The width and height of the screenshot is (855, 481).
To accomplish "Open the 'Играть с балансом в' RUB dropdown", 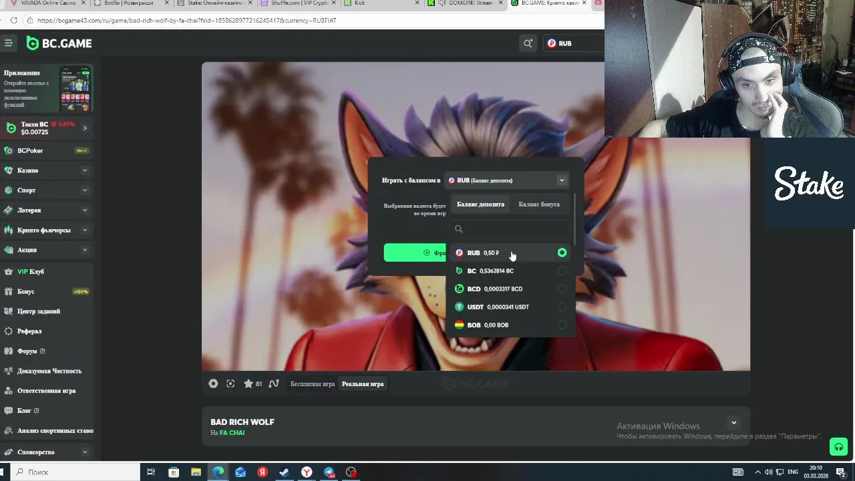I will point(507,180).
